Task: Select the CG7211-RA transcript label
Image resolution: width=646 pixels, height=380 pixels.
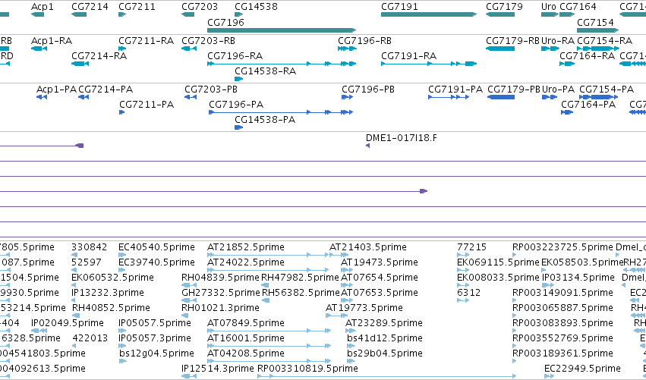Action: tap(147, 41)
